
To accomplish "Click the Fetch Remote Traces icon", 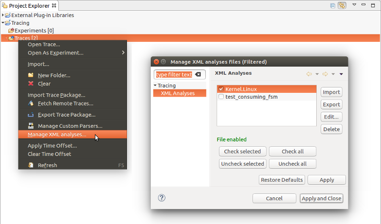I will tap(31, 103).
